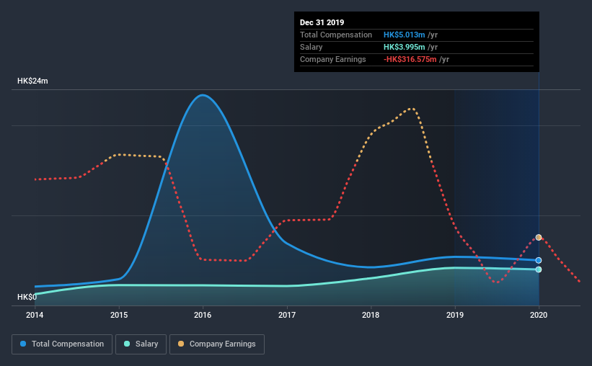Toggle the Company Earnings legend button

(217, 344)
